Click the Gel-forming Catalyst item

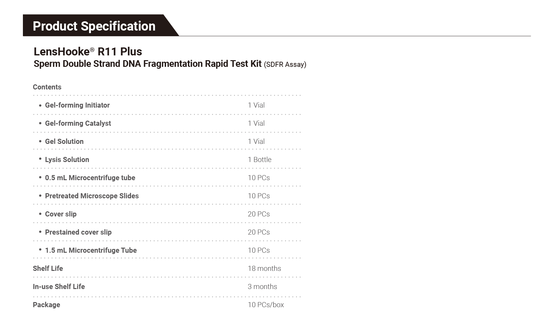tap(78, 123)
